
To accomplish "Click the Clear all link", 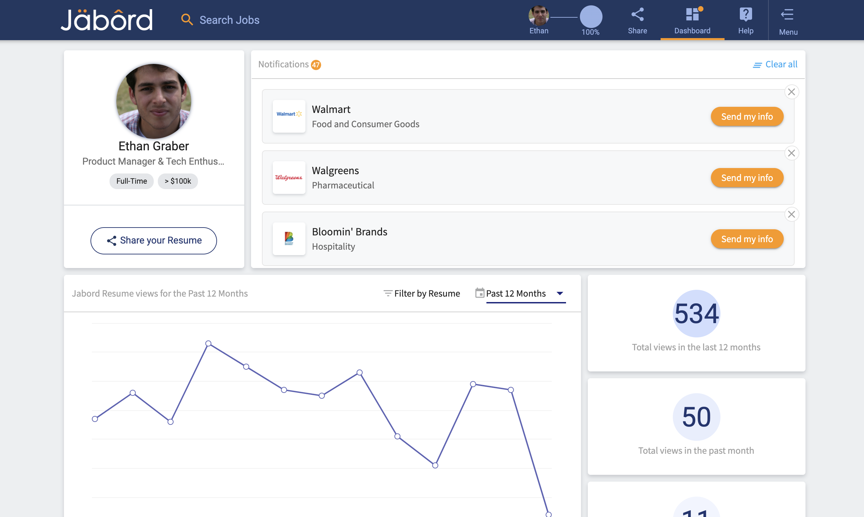I will pos(775,64).
